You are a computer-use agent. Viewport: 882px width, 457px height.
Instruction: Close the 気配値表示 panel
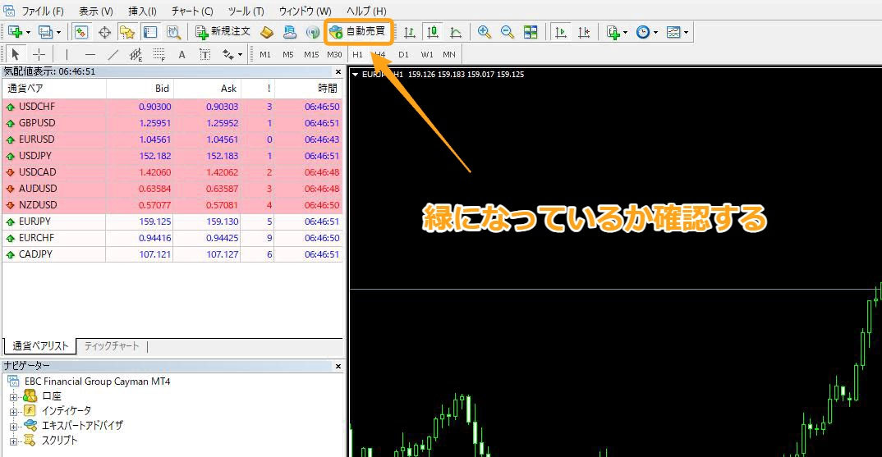click(x=338, y=71)
